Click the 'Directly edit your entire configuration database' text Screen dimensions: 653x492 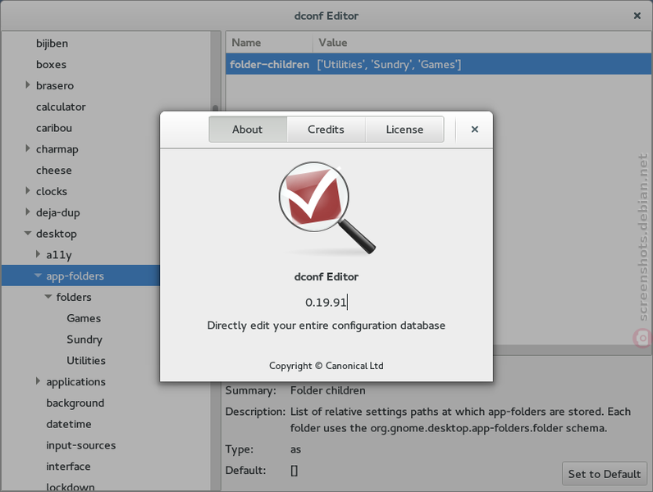(326, 326)
